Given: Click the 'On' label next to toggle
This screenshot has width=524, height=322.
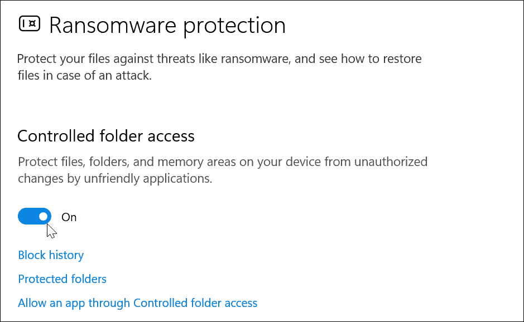Looking at the screenshot, I should [69, 217].
